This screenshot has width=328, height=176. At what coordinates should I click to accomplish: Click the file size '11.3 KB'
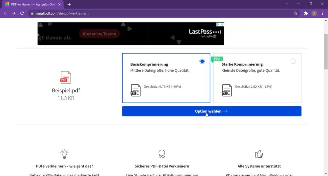click(x=66, y=98)
